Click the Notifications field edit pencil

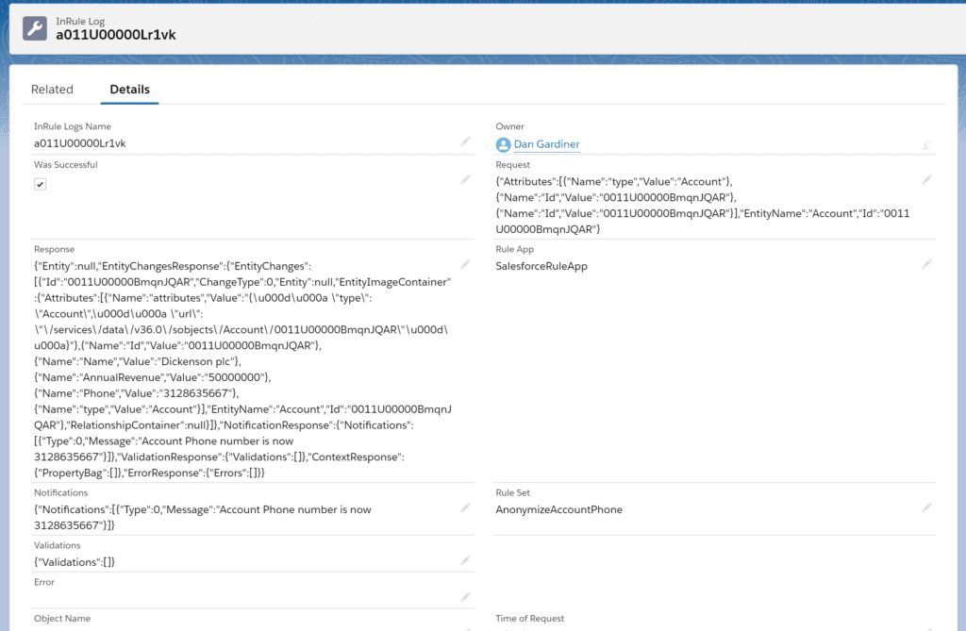point(465,507)
